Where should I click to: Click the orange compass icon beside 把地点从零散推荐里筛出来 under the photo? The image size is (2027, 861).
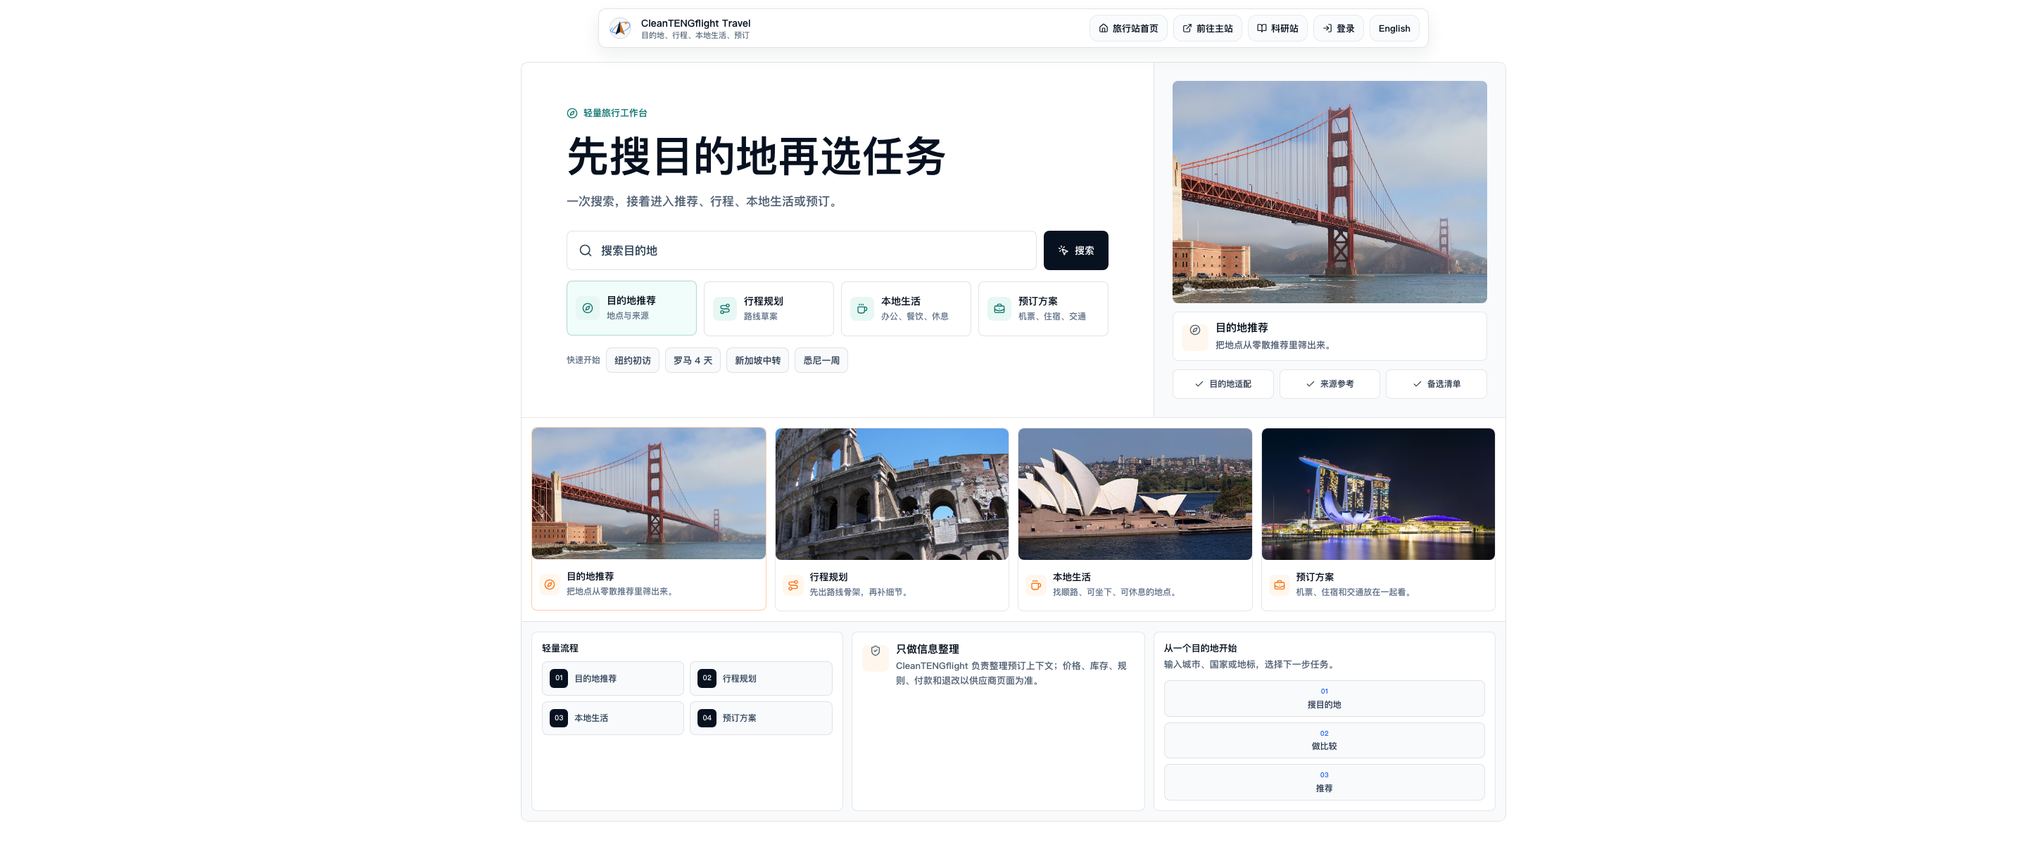(550, 585)
